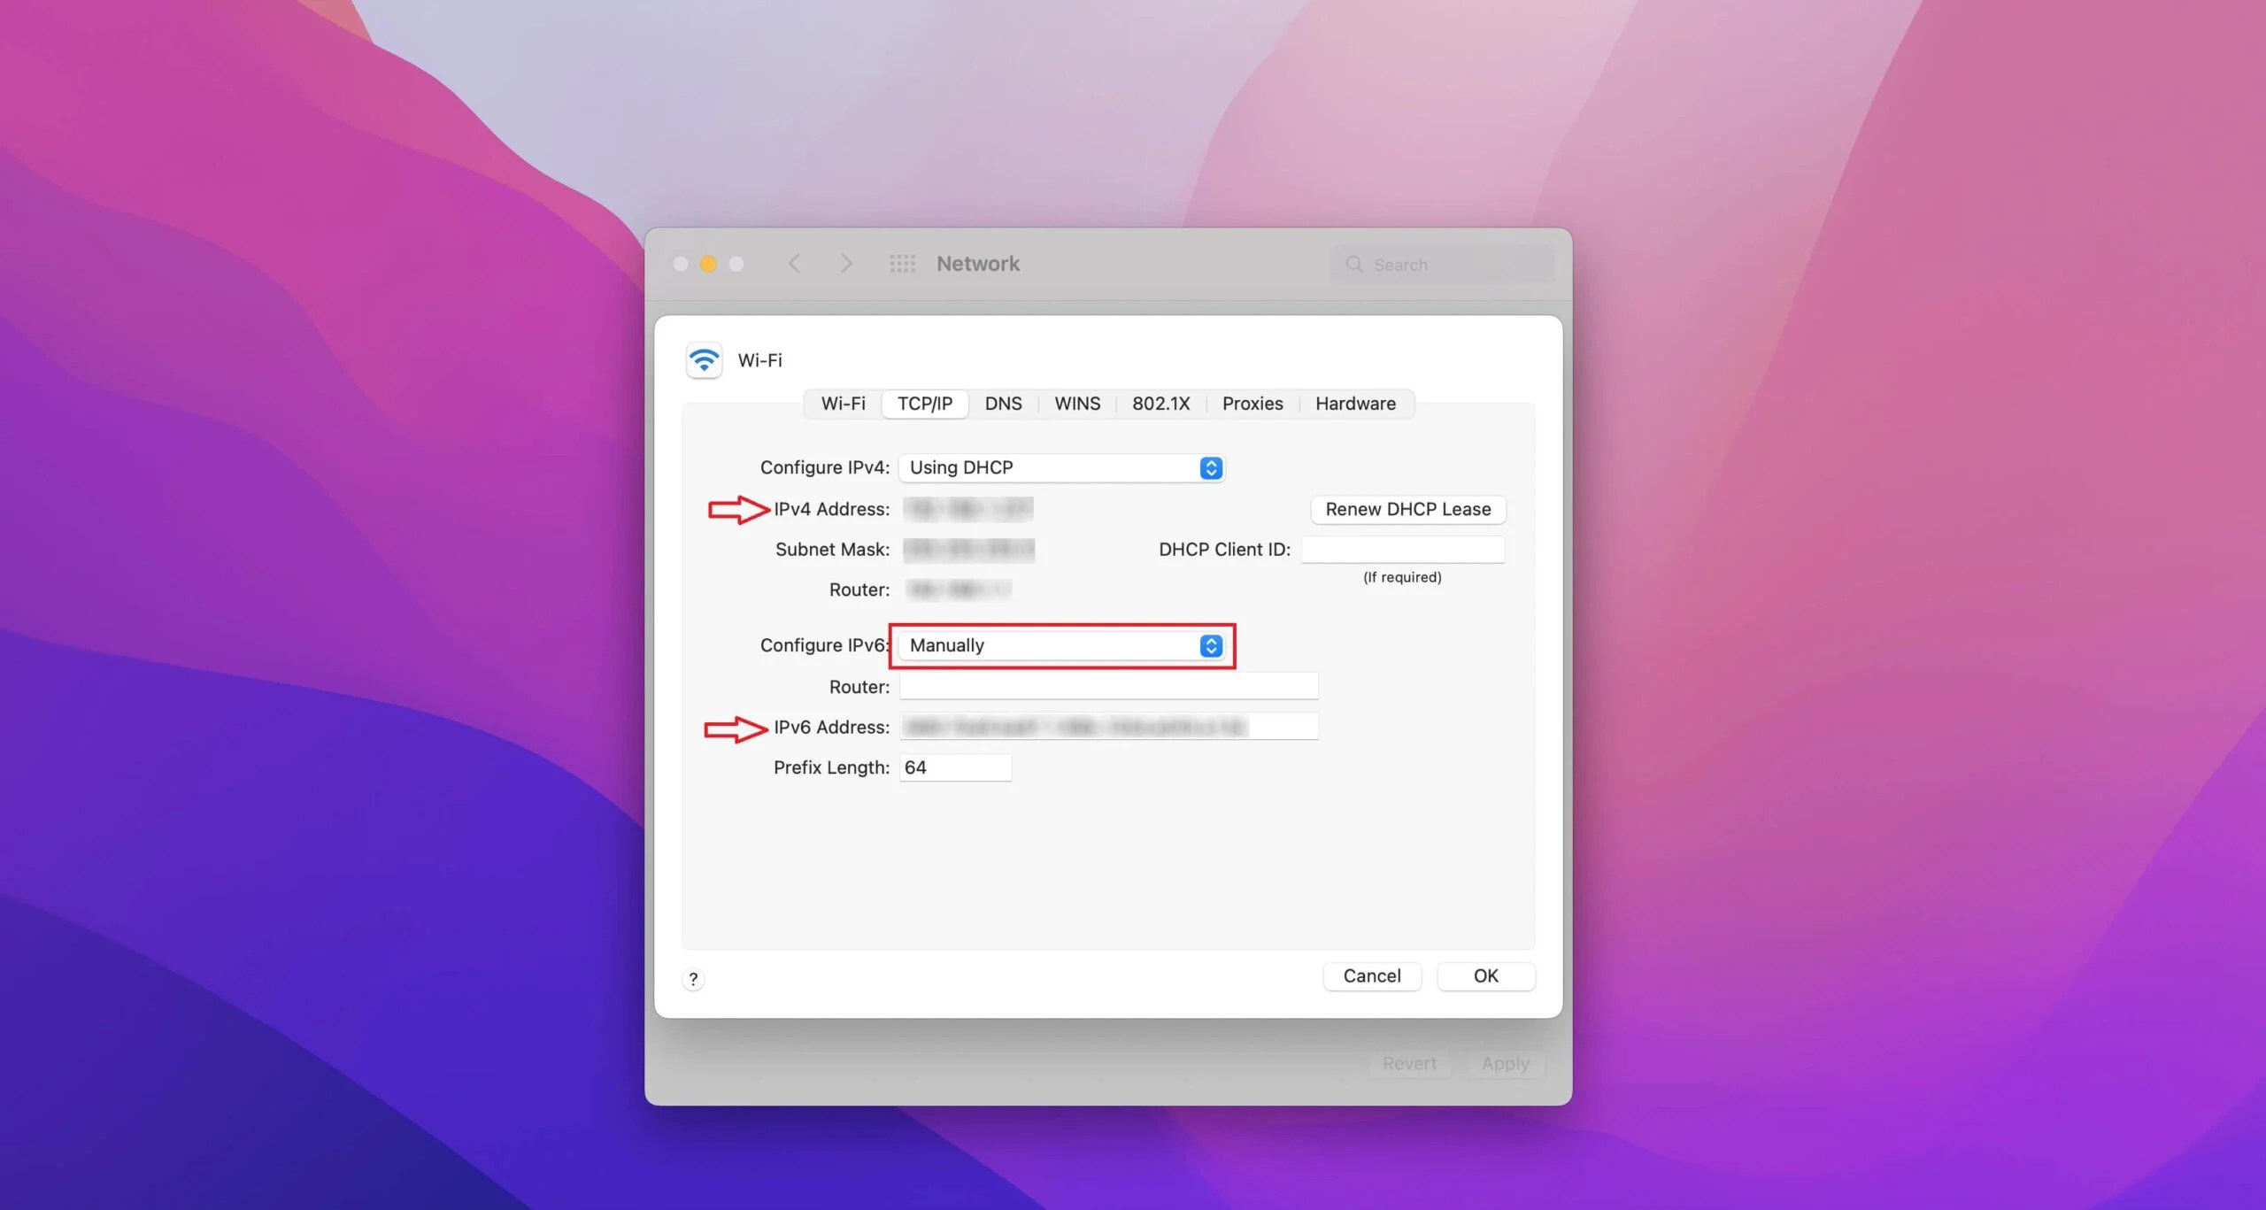Click Renew DHCP Lease button
Image resolution: width=2266 pixels, height=1210 pixels.
pyautogui.click(x=1407, y=509)
